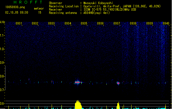Image resolution: width=172 pixels, height=109 pixels.
Task: Click the meteor echo blob at 0937
Action: 118,83
